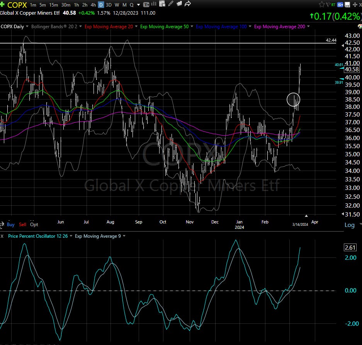362x345 pixels.
Task: Select the 4h timeframe
Action: 93,5
